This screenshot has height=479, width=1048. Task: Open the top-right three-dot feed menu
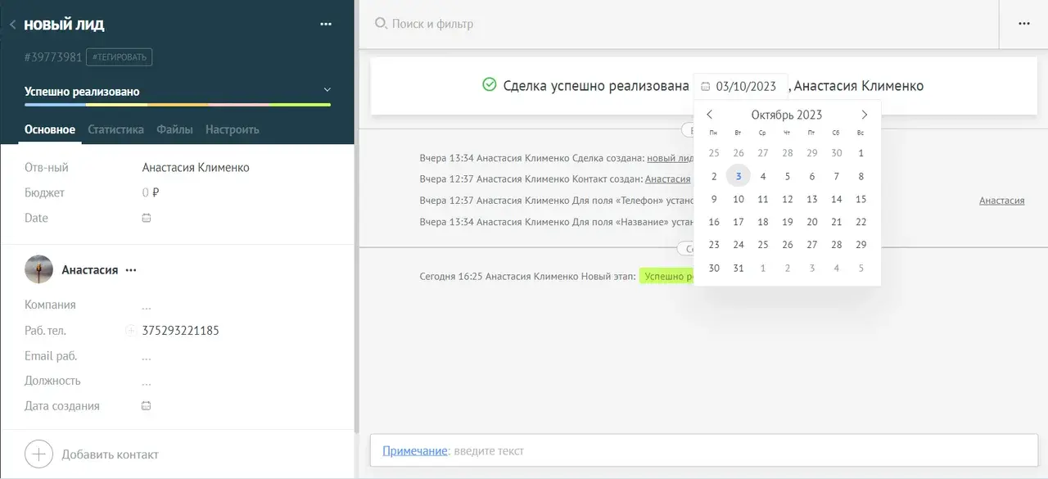pos(1023,24)
